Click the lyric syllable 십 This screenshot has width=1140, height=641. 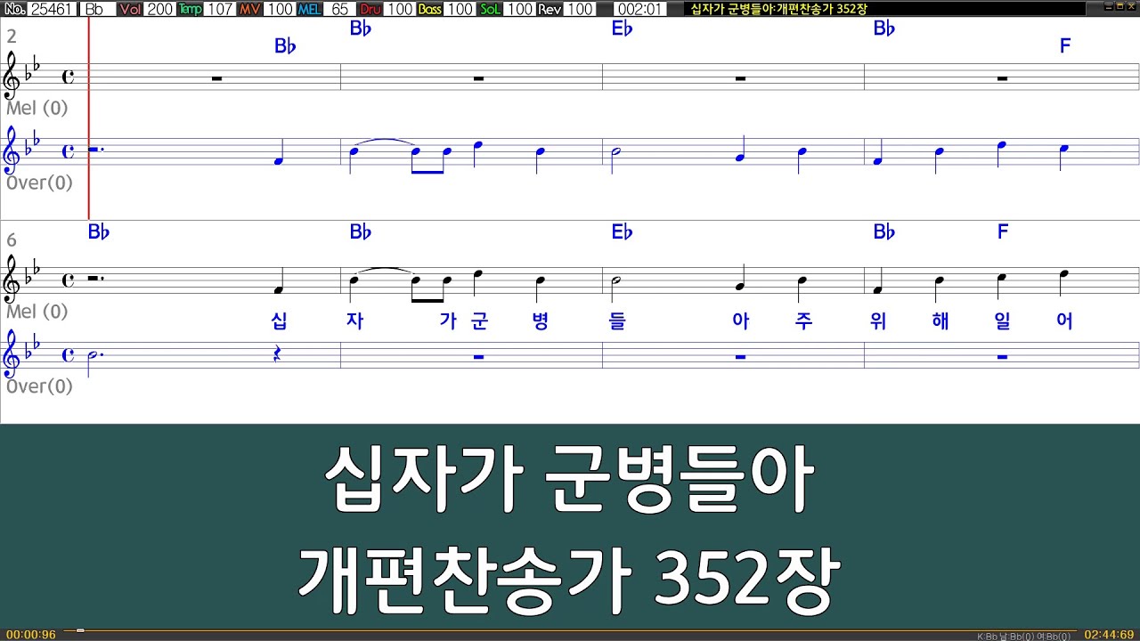(x=279, y=321)
